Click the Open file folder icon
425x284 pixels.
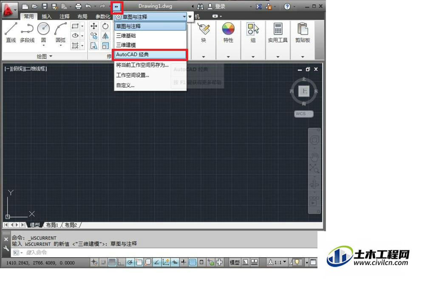click(x=35, y=6)
